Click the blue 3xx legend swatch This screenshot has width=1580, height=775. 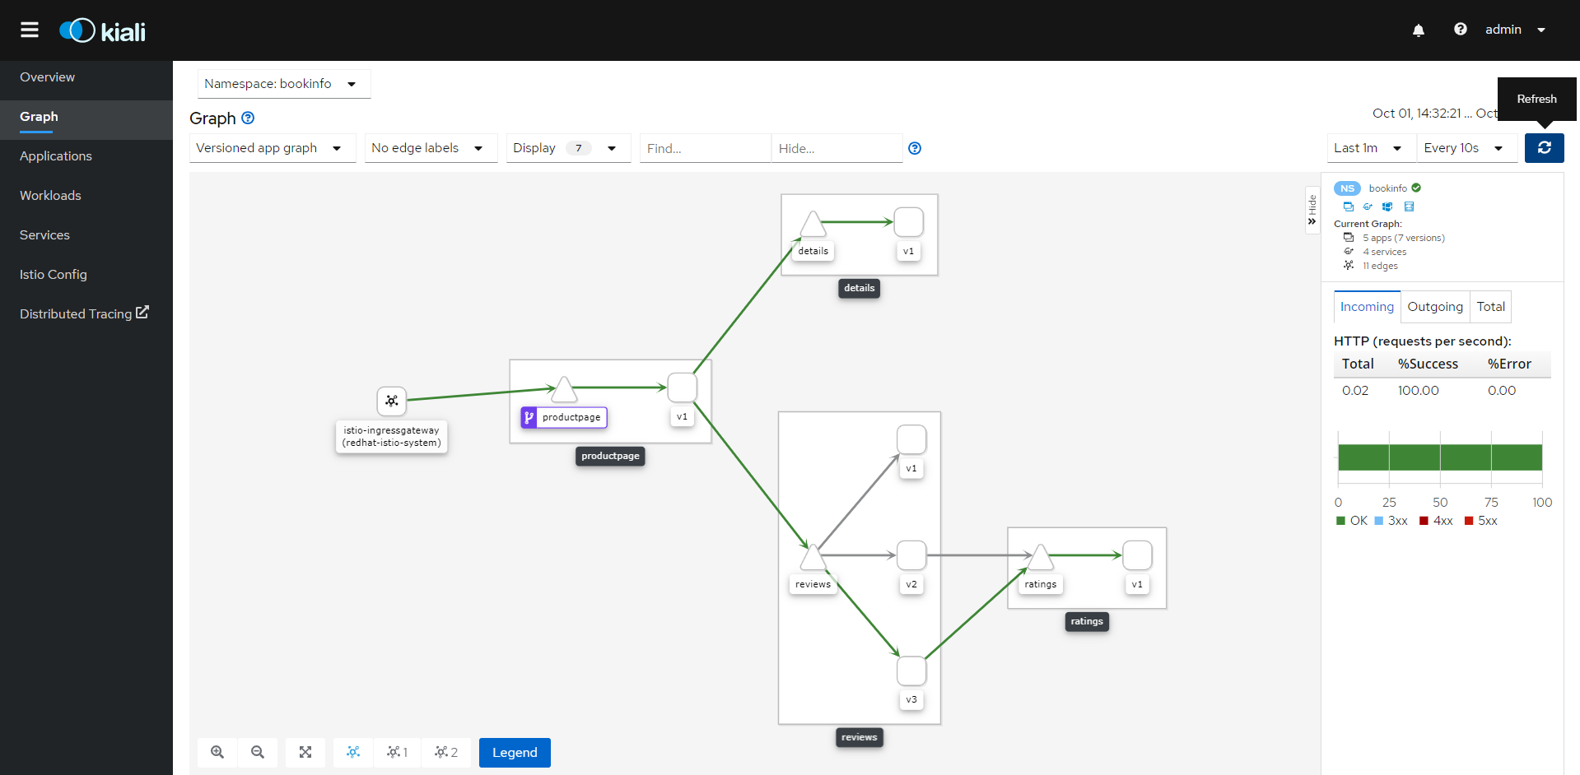pos(1379,521)
